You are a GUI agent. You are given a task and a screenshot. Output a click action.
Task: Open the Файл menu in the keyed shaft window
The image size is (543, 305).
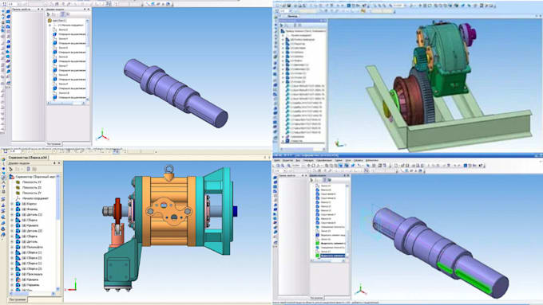pos(277,161)
